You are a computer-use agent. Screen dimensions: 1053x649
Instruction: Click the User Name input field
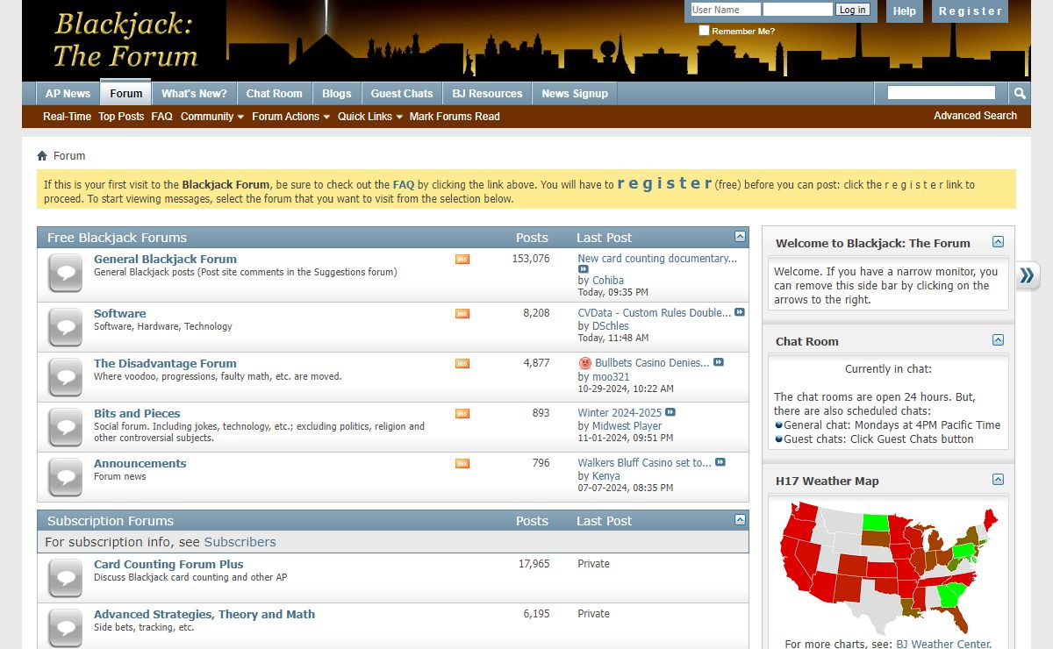point(725,10)
